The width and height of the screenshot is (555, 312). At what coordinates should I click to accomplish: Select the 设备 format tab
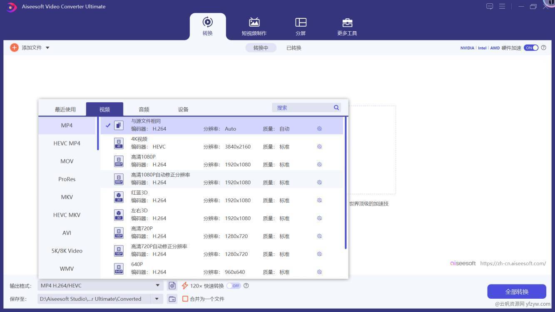click(x=183, y=109)
